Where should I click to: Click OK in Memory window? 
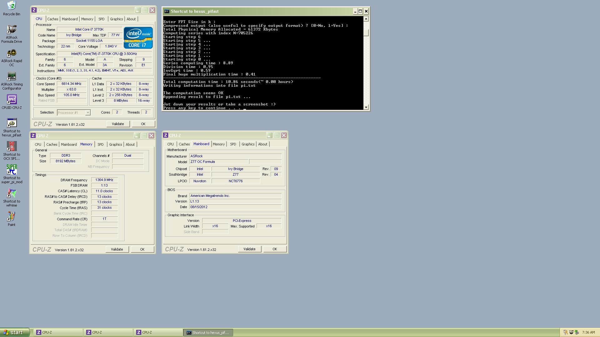pos(142,249)
